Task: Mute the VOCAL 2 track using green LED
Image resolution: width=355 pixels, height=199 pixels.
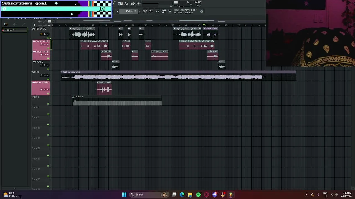Action: tap(48, 69)
